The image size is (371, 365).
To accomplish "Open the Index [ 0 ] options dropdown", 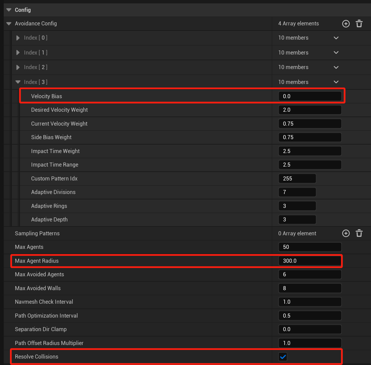I will click(x=336, y=38).
